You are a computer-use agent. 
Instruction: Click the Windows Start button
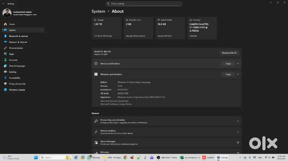[x=36, y=158]
